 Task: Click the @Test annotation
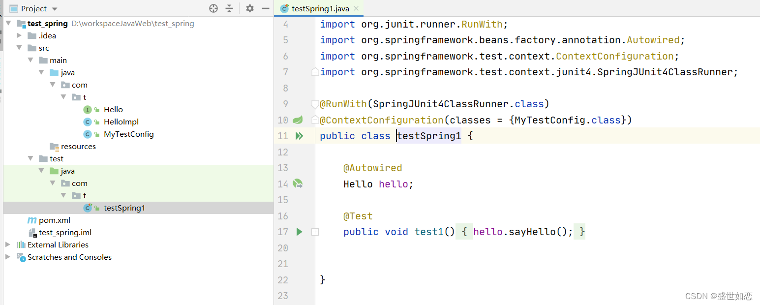tap(358, 216)
